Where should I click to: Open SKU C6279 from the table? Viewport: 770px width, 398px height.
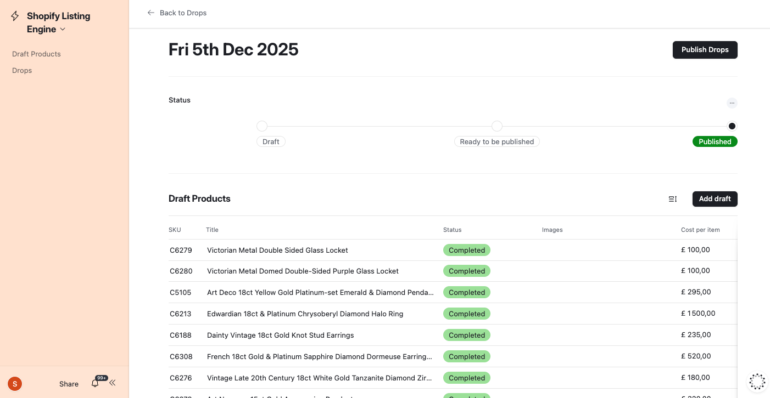(181, 250)
